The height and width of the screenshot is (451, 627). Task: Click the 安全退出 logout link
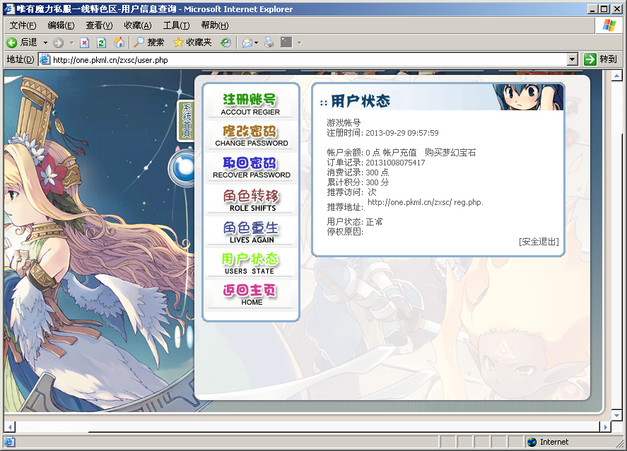[539, 242]
